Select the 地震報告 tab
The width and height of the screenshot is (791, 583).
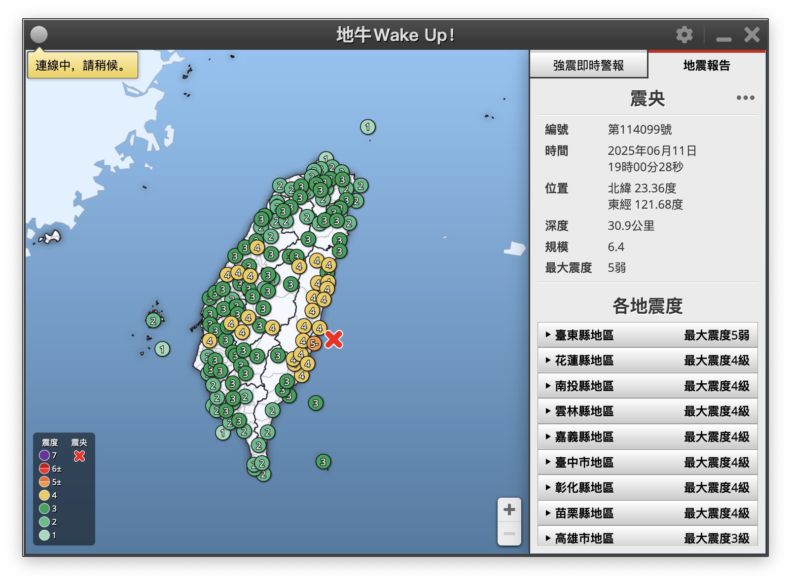point(707,65)
